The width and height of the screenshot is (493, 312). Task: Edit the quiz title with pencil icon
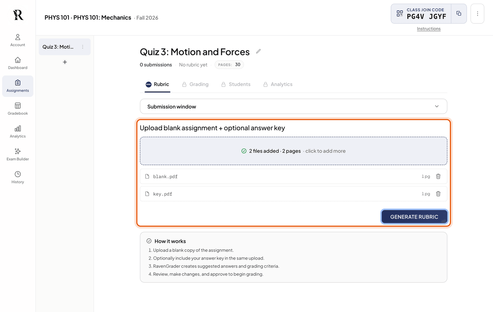(x=258, y=51)
